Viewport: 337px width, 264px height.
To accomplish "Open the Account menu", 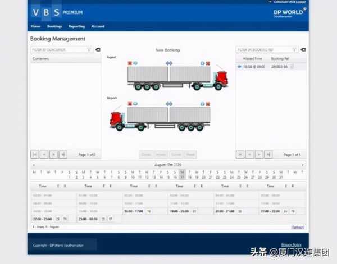I will point(98,26).
